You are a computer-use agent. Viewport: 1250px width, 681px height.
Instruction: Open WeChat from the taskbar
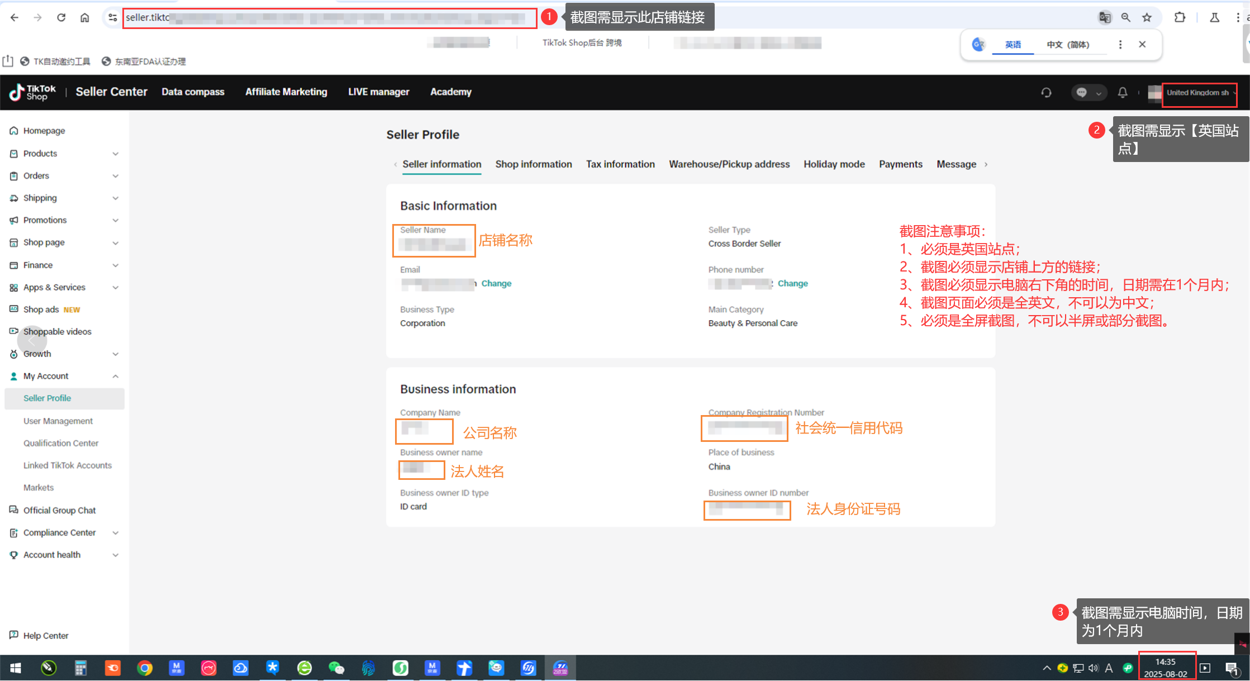tap(336, 668)
